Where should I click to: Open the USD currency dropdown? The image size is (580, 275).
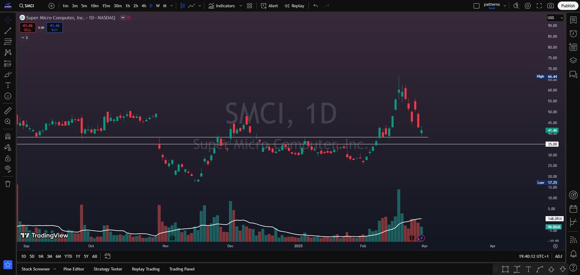tap(555, 18)
